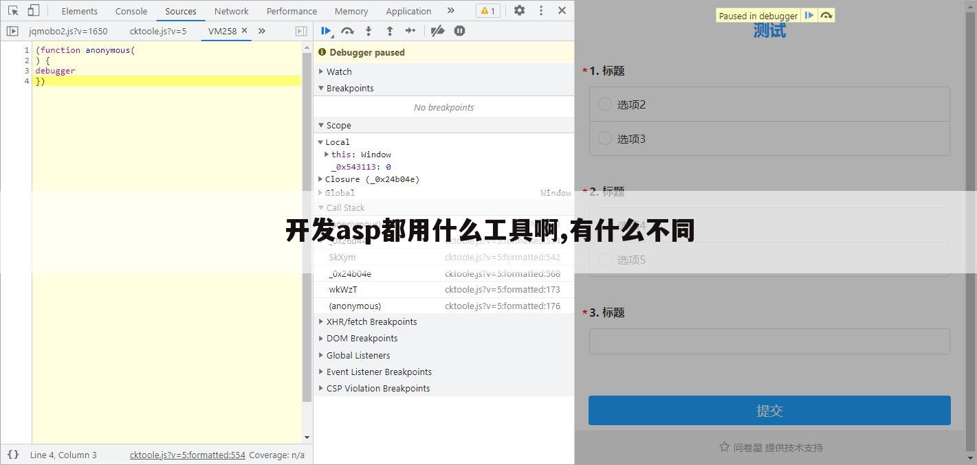Click the Resume script execution icon
977x465 pixels.
point(326,30)
